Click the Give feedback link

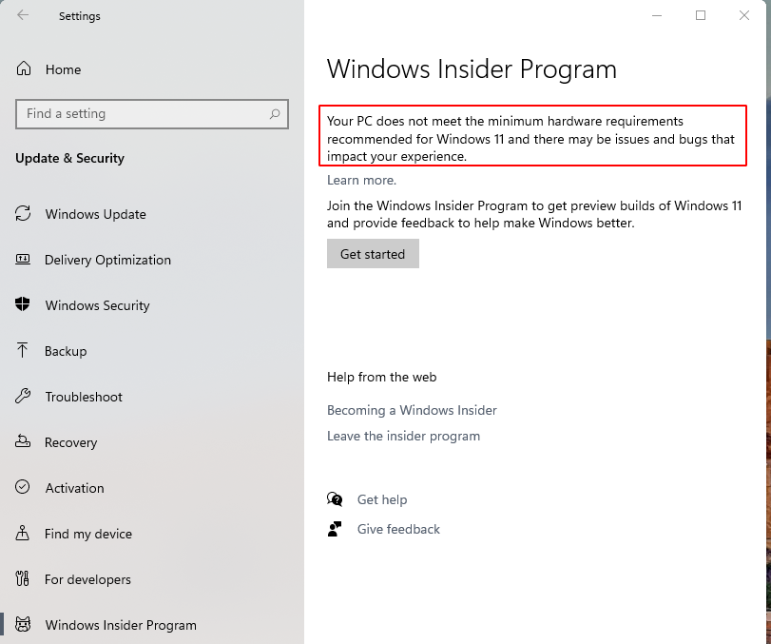pos(398,529)
